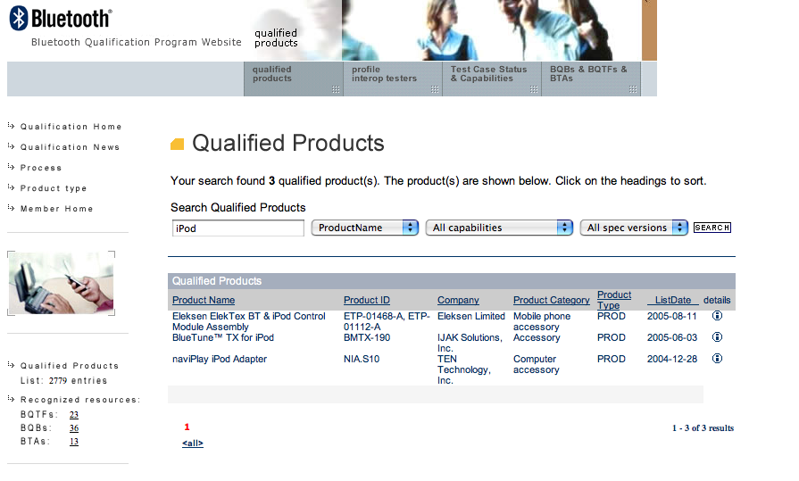Open the All spec versions dropdown
The height and width of the screenshot is (481, 799).
(x=634, y=228)
